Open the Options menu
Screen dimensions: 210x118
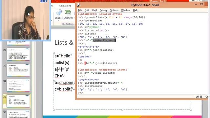[114, 10]
